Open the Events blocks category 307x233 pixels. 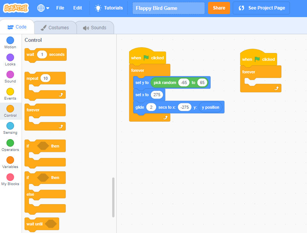[x=10, y=94]
